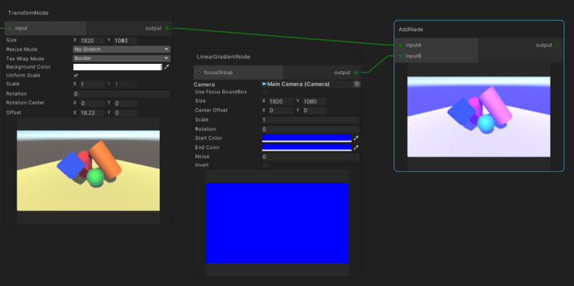
Task: Click LinearGradientNode Rotation field
Action: (x=311, y=129)
